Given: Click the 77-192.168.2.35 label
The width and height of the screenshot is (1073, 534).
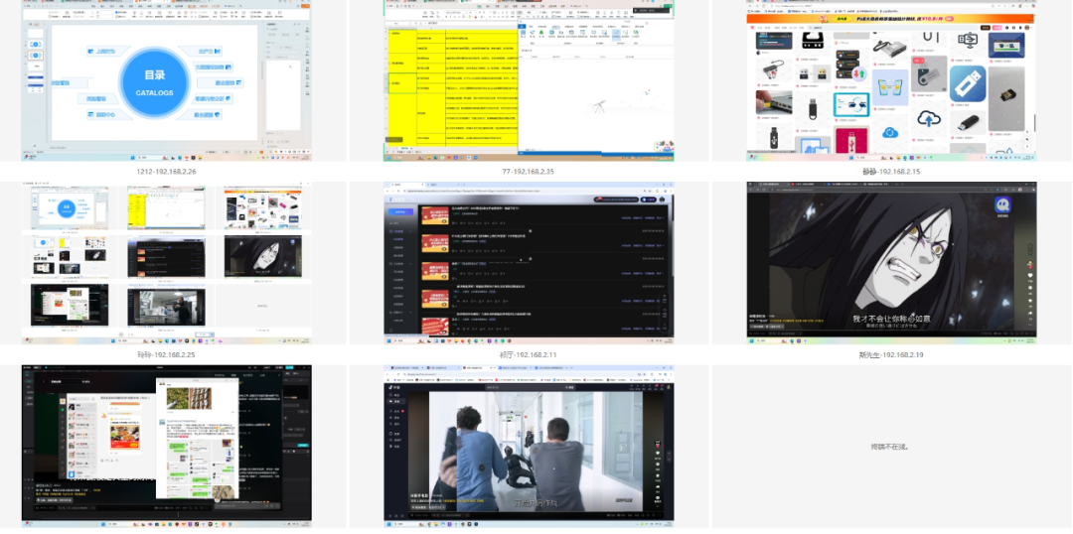Looking at the screenshot, I should click(x=529, y=172).
